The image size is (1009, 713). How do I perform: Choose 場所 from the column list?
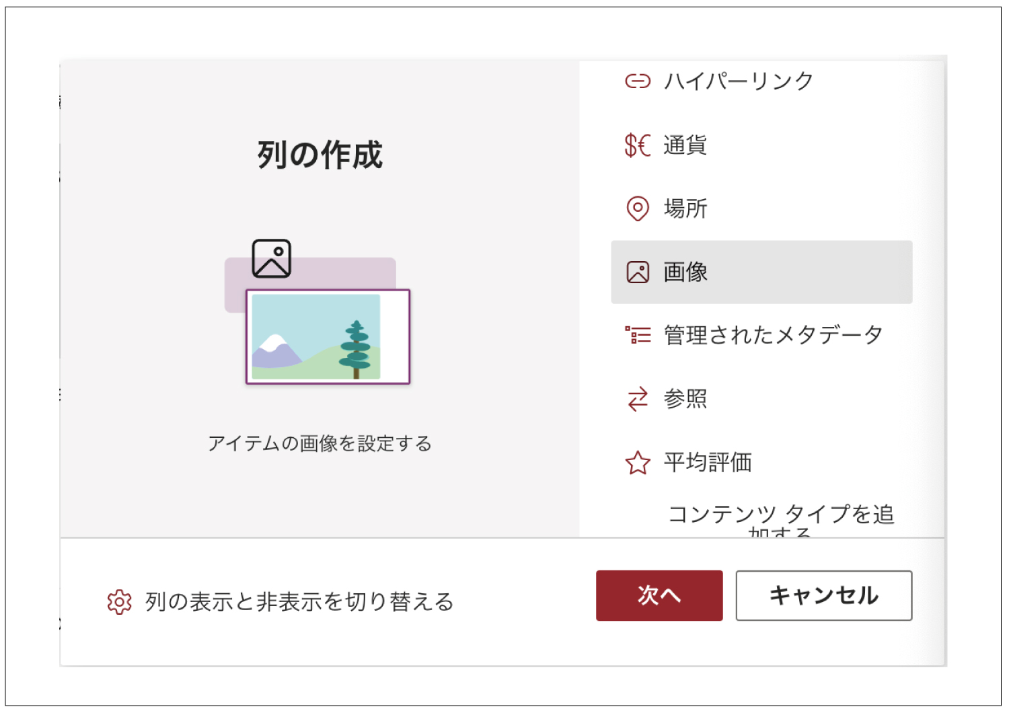[x=761, y=209]
